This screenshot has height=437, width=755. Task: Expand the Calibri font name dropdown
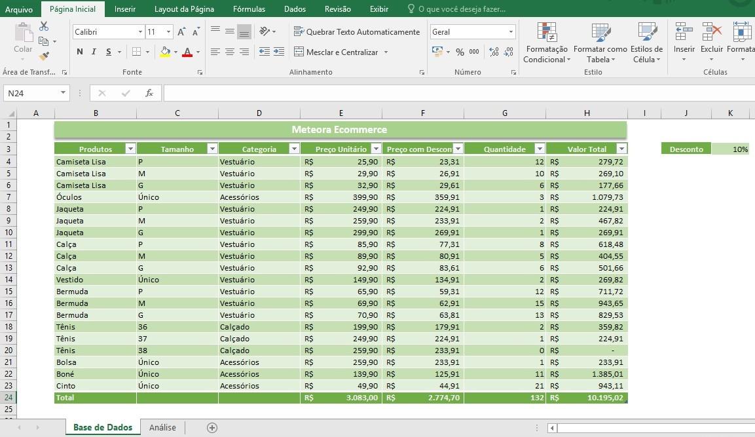click(140, 32)
